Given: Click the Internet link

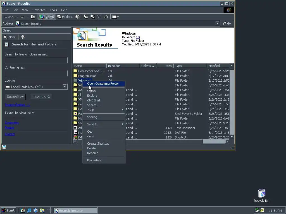Looking at the screenshot, I should [10, 134].
